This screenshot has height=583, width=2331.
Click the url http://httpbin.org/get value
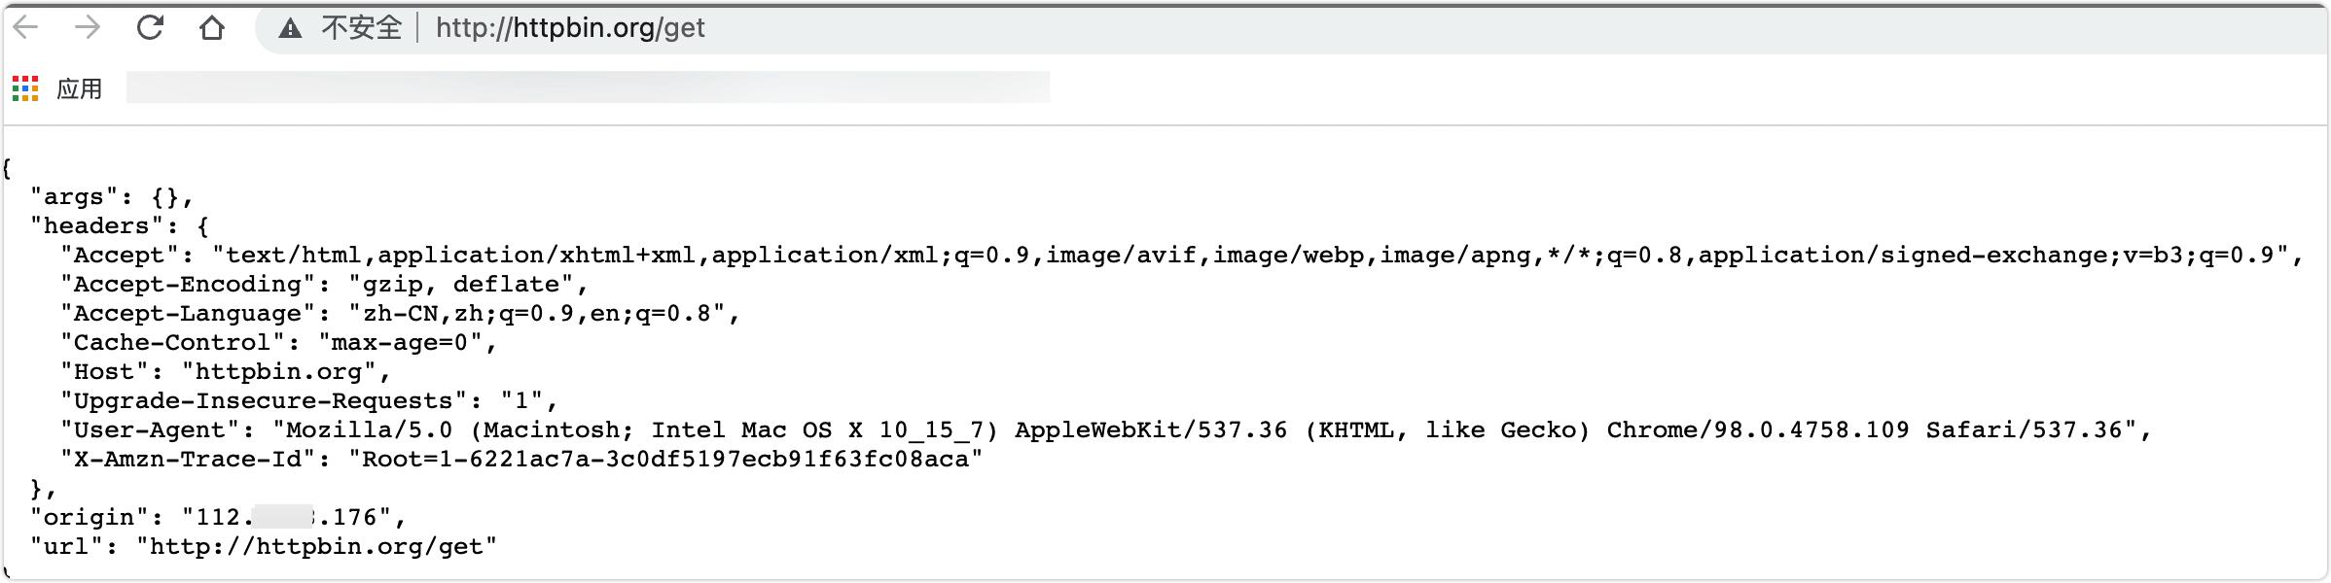[317, 547]
